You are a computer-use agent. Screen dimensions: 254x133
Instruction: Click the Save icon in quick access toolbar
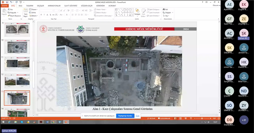(x=7, y=2)
